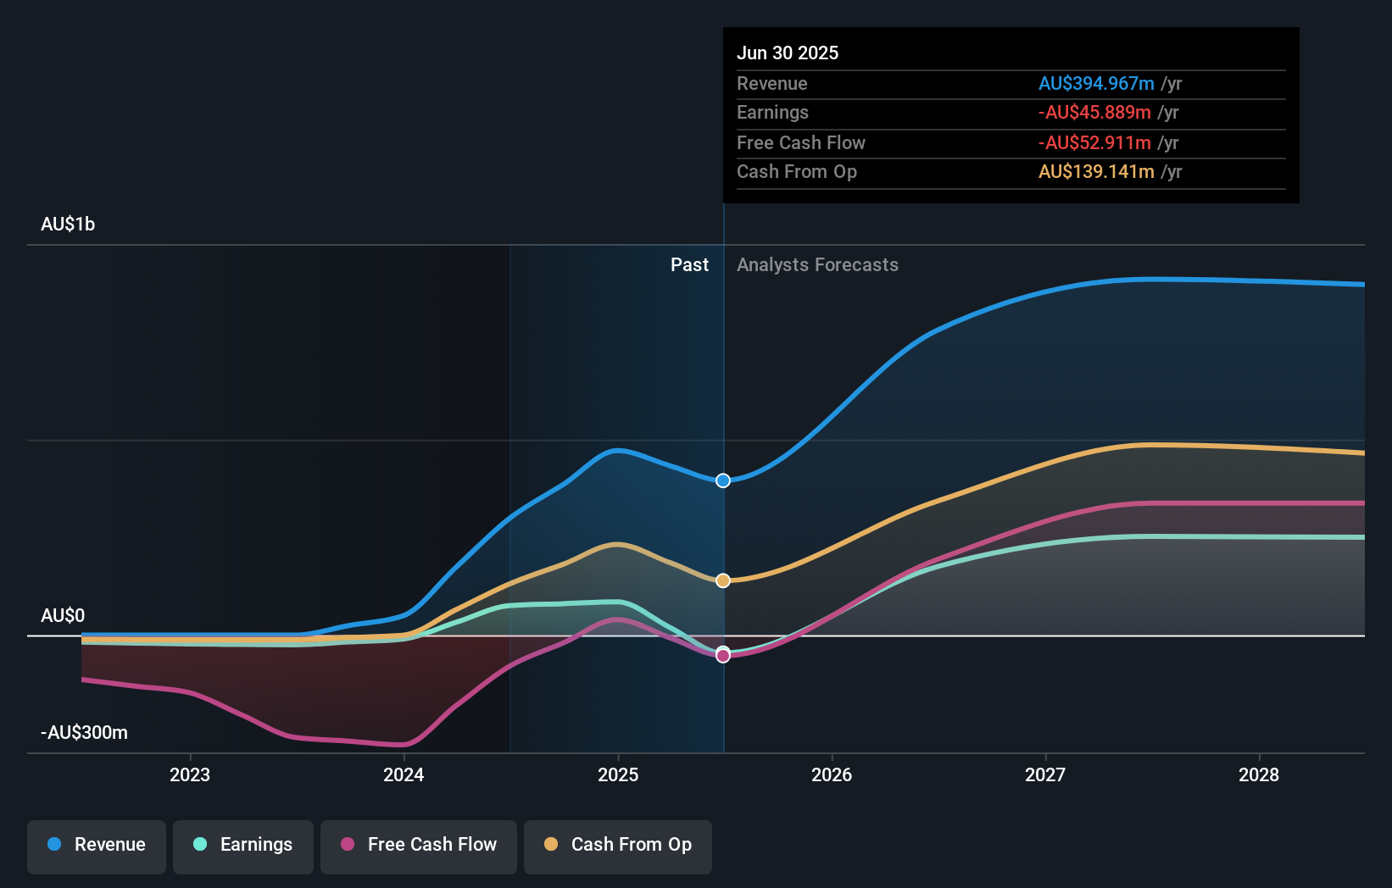This screenshot has width=1392, height=888.
Task: Click the AU$1b axis label
Action: (x=68, y=224)
